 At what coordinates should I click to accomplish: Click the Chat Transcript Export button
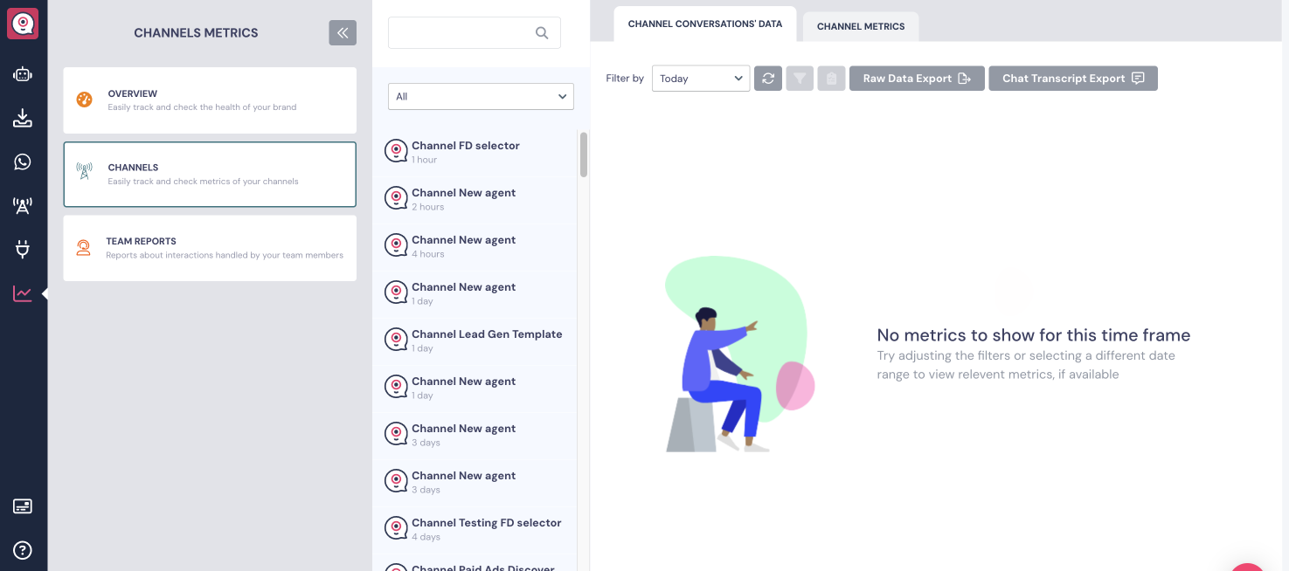[x=1072, y=78]
